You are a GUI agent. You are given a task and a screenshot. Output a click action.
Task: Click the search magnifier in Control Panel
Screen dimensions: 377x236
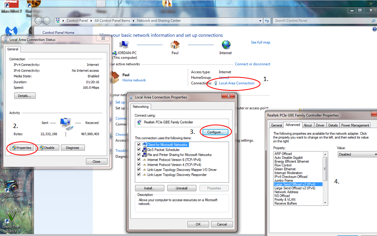(x=373, y=21)
